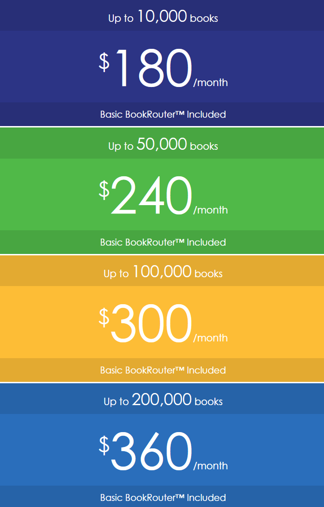The image size is (324, 507).
Task: Click the "Up to 100,000 books" header
Action: click(163, 273)
